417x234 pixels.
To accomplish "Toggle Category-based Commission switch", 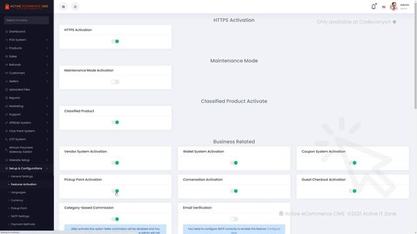I will [x=115, y=219].
